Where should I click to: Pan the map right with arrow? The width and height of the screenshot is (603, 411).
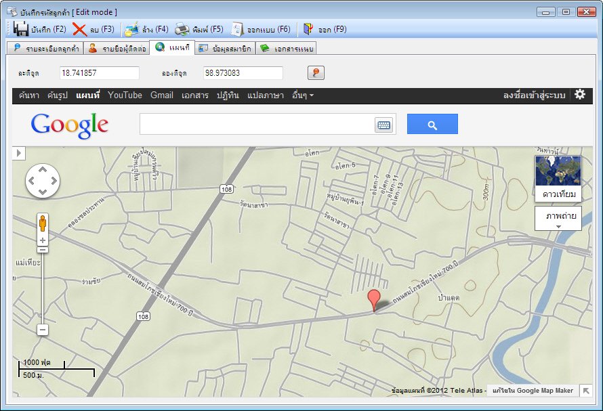pyautogui.click(x=54, y=181)
